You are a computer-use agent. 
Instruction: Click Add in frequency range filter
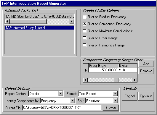pyautogui.click(x=146, y=64)
